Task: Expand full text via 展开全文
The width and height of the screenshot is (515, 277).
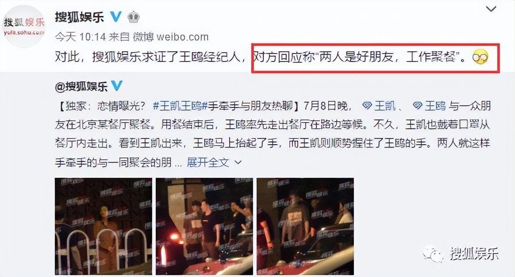Action: pyautogui.click(x=208, y=162)
